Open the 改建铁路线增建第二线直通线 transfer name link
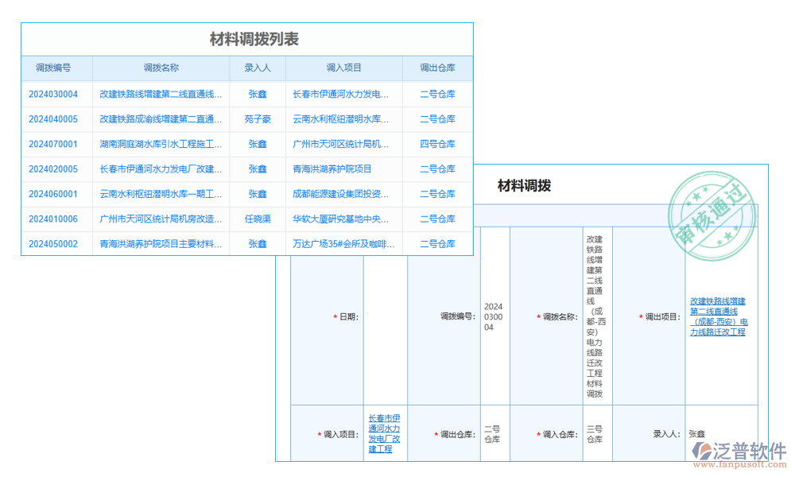This screenshot has width=795, height=477. (x=161, y=94)
